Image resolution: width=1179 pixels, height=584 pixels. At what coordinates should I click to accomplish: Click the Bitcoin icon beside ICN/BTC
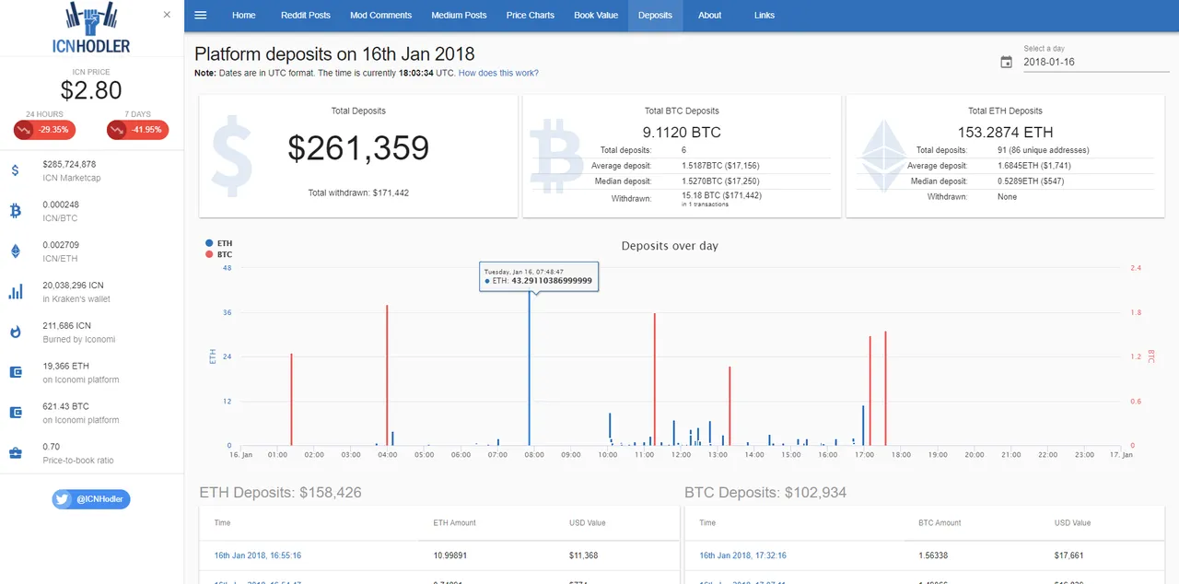[x=16, y=211]
